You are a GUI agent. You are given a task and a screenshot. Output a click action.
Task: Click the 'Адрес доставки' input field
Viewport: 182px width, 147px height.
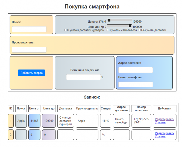tap(135, 70)
